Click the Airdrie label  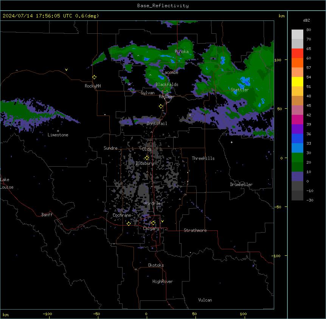[153, 203]
